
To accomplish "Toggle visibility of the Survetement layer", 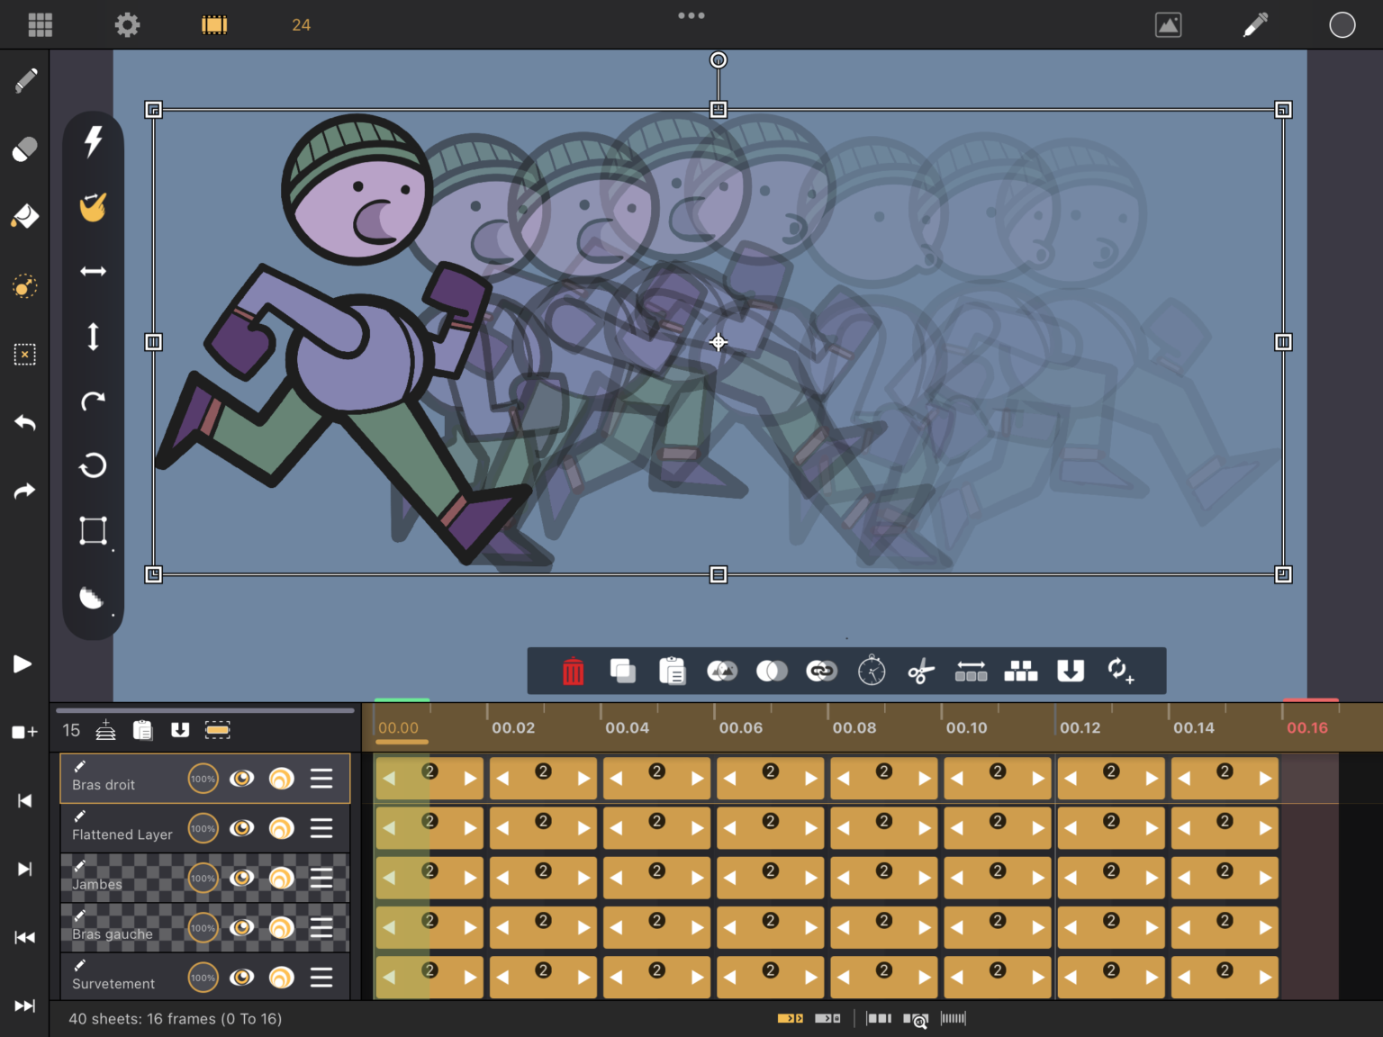I will (x=241, y=977).
